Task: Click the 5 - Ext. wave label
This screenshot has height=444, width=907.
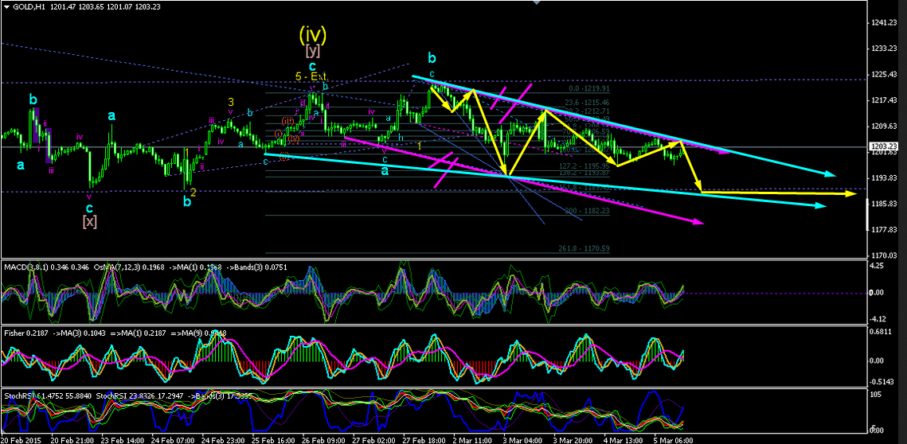Action: point(313,76)
